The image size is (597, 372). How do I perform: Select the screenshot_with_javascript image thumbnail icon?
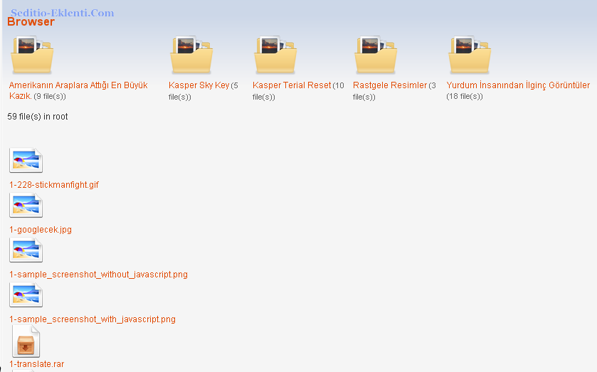pos(26,295)
